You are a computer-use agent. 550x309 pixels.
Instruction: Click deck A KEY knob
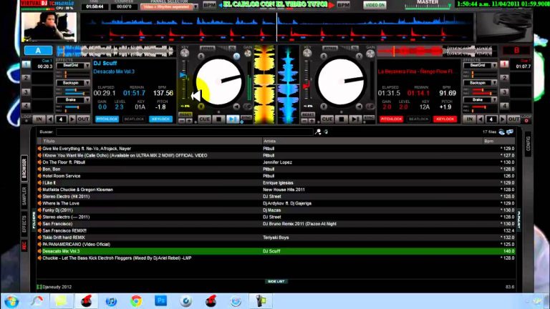coord(185,53)
